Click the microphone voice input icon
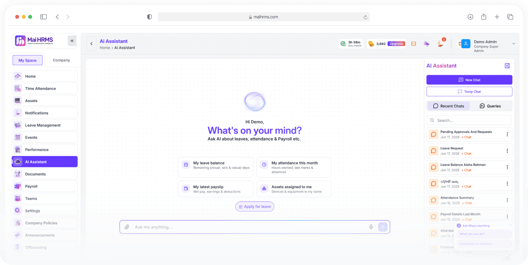Screen dimensions: 528x265 pyautogui.click(x=371, y=227)
